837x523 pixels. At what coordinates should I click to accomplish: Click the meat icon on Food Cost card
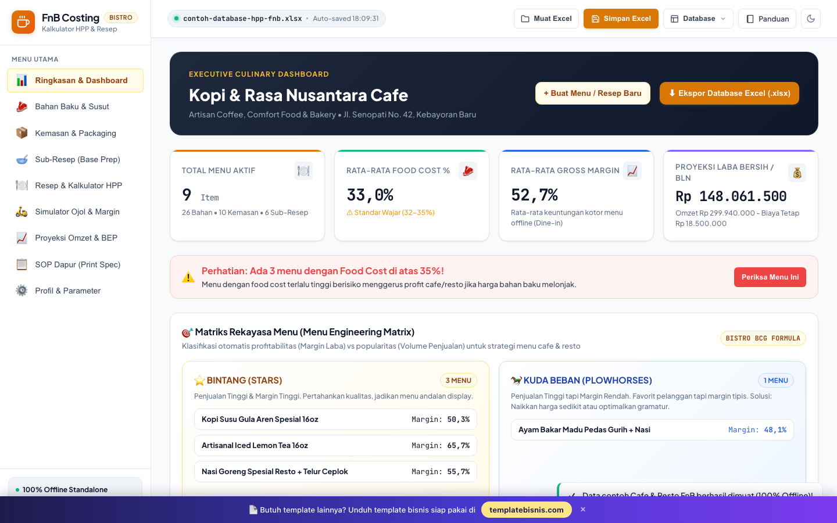pos(468,171)
